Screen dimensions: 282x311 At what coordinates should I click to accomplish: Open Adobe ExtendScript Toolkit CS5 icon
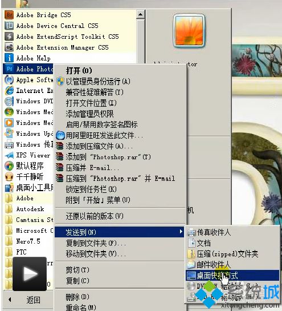coord(9,37)
